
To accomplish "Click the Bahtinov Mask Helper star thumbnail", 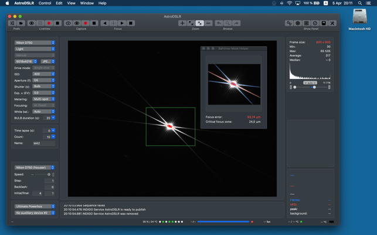I will [234, 84].
